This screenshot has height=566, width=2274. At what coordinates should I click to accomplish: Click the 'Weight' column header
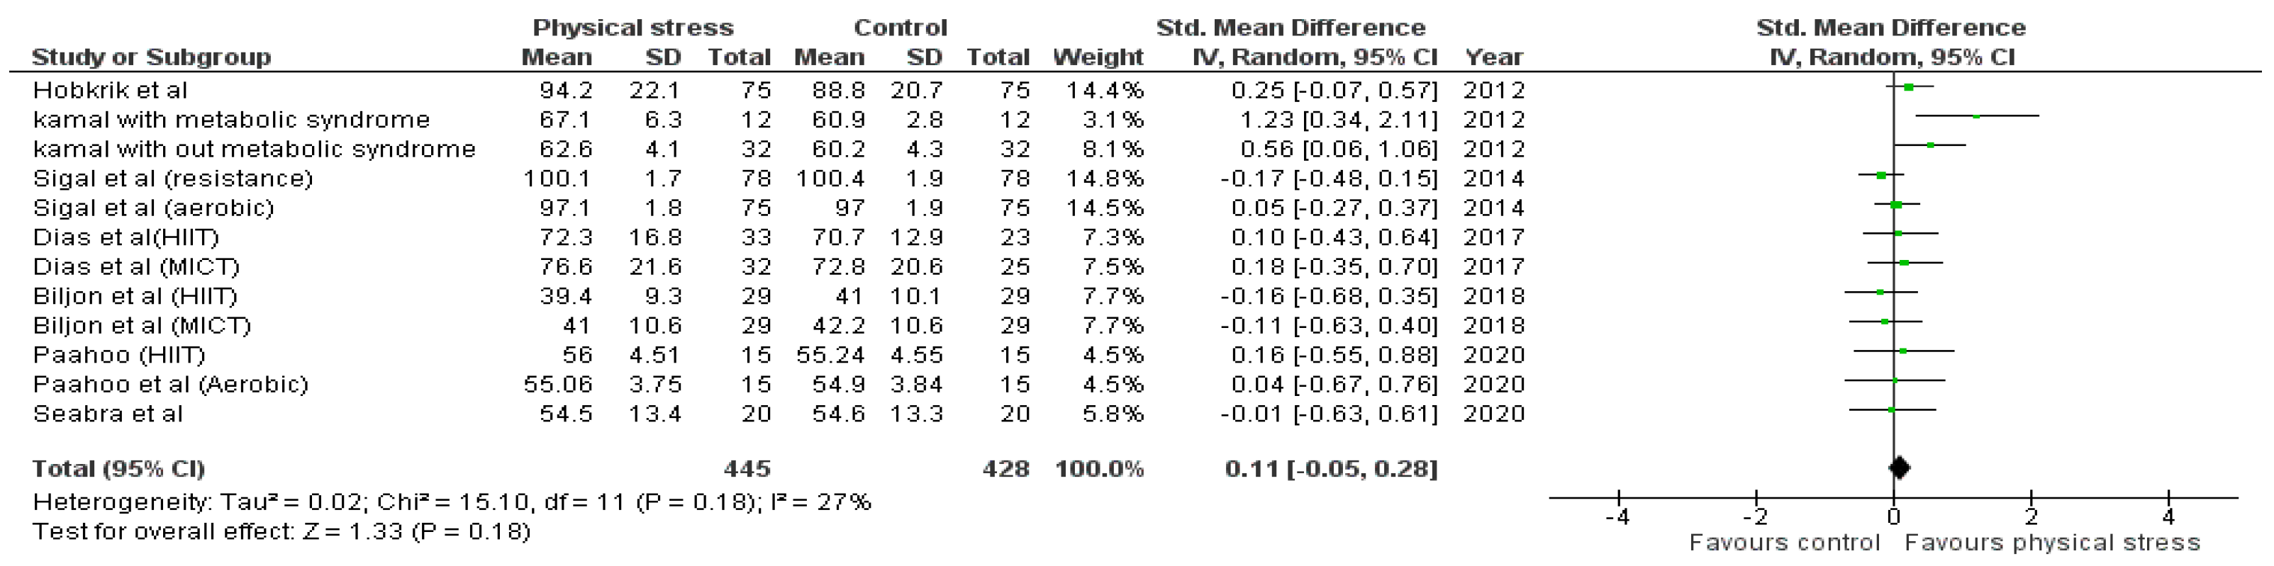[x=1097, y=57]
